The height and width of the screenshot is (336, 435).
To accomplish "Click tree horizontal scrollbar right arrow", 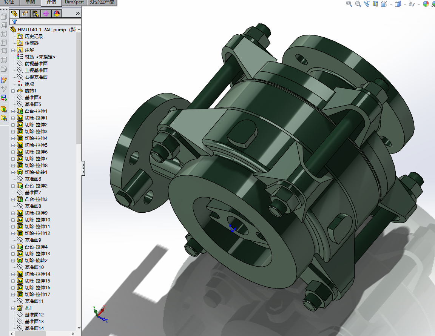I will pyautogui.click(x=73, y=334).
